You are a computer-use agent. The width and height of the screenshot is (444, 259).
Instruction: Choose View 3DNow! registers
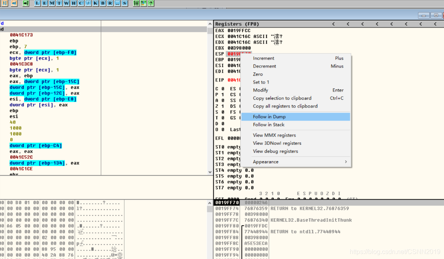295,143
